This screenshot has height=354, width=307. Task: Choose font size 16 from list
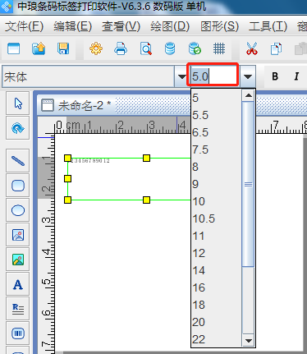click(216, 287)
